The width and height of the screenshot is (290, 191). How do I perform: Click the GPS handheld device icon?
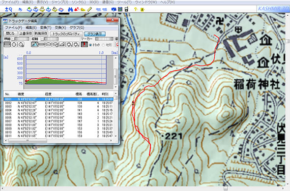point(126,9)
